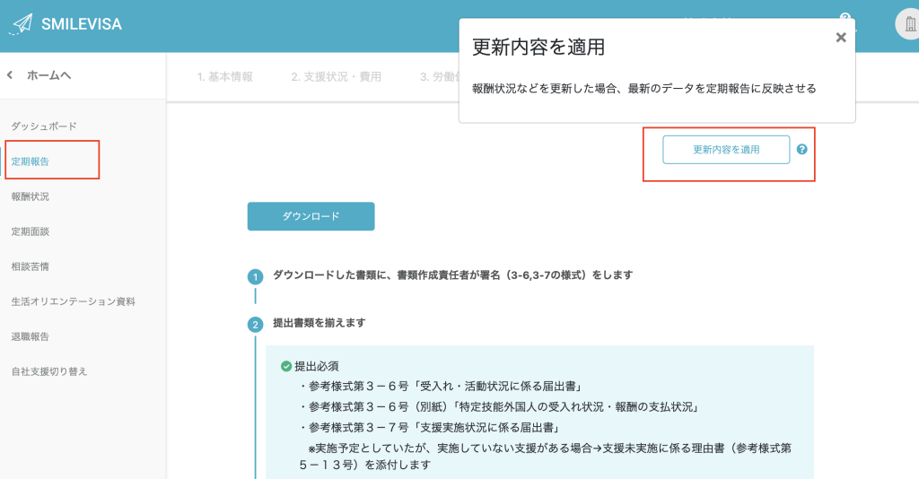Click the help question mark beside 更新内容を適用

coord(801,150)
